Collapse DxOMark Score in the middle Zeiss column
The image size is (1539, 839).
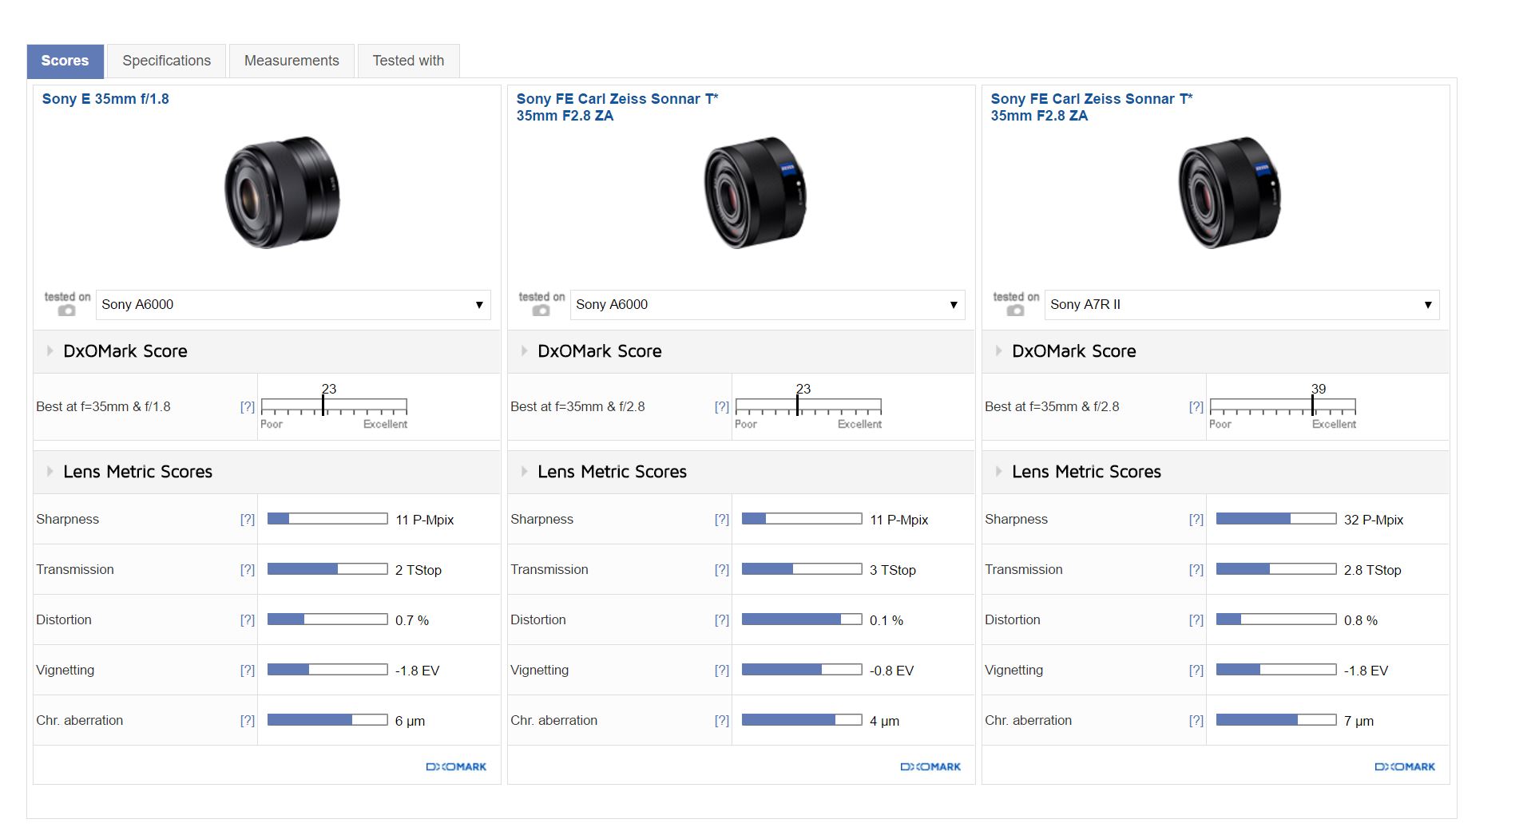click(524, 351)
